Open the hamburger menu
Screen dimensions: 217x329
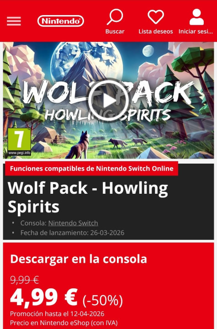pos(14,21)
